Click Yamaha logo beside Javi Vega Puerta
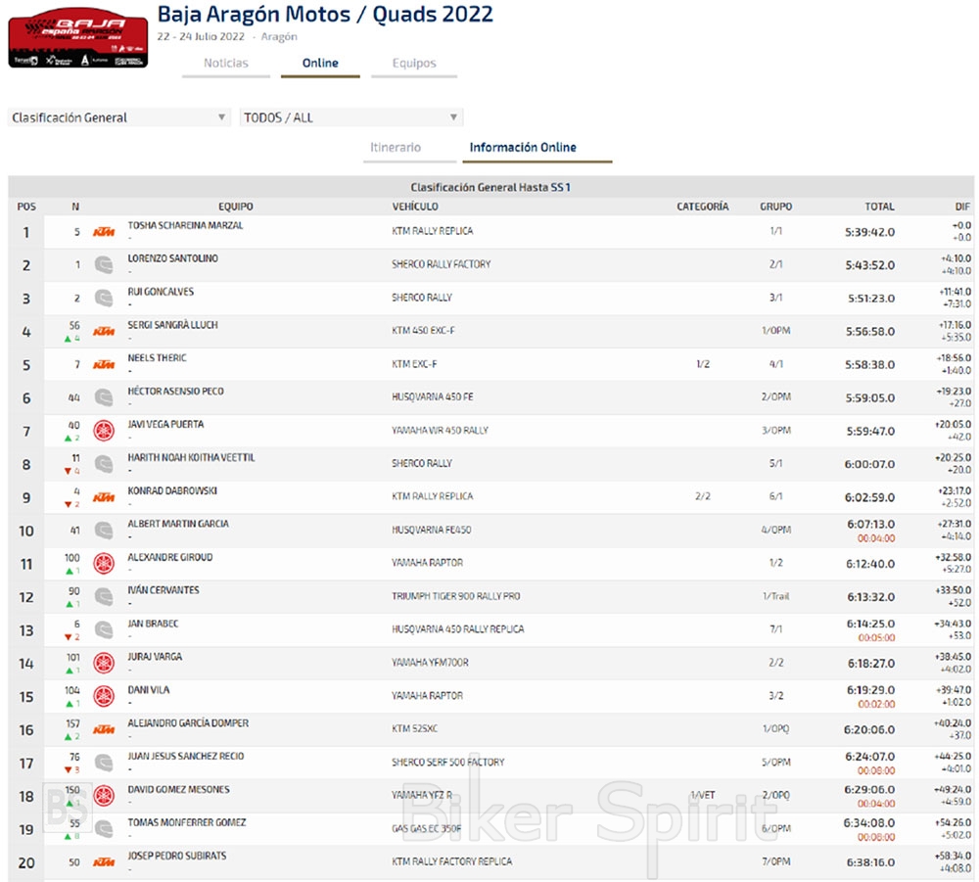Screen dimensions: 979x882 (103, 431)
